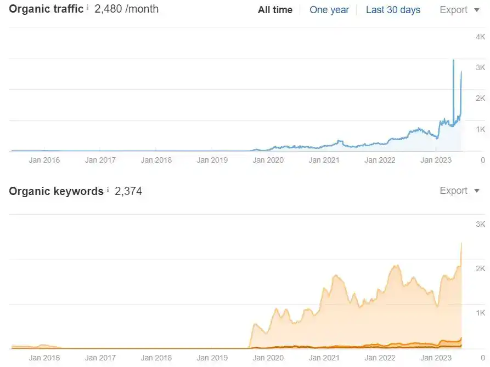Viewport: 490px width, 367px height.
Task: Click Jan 2018 label on keywords chart axis
Action: 156,358
